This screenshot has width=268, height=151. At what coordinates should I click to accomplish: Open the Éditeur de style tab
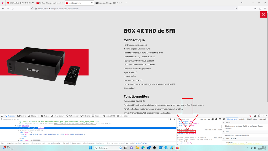coord(57,116)
